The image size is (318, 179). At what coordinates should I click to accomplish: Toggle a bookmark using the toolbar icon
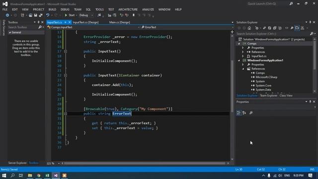coord(134,15)
